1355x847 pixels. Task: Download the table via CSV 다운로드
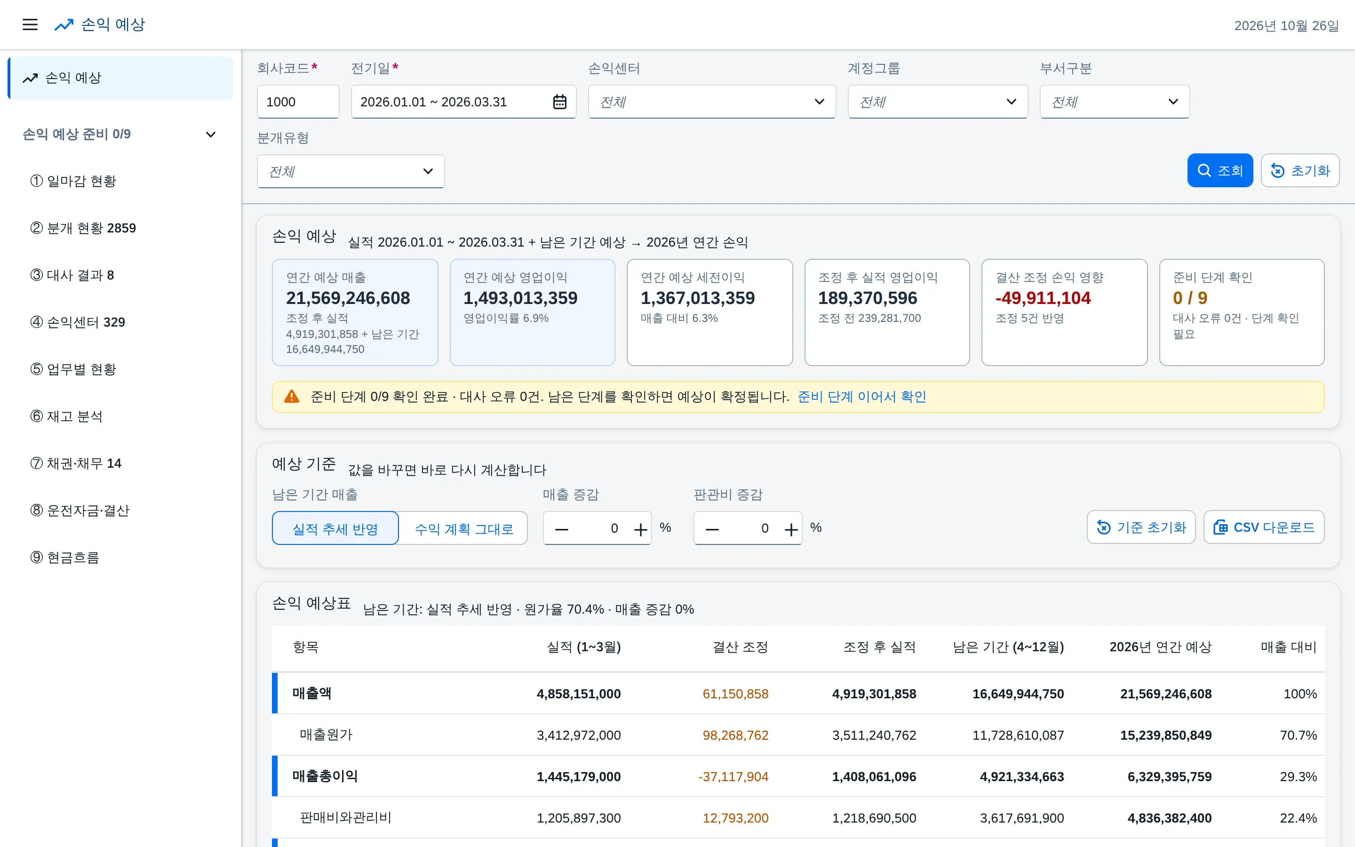point(1264,527)
